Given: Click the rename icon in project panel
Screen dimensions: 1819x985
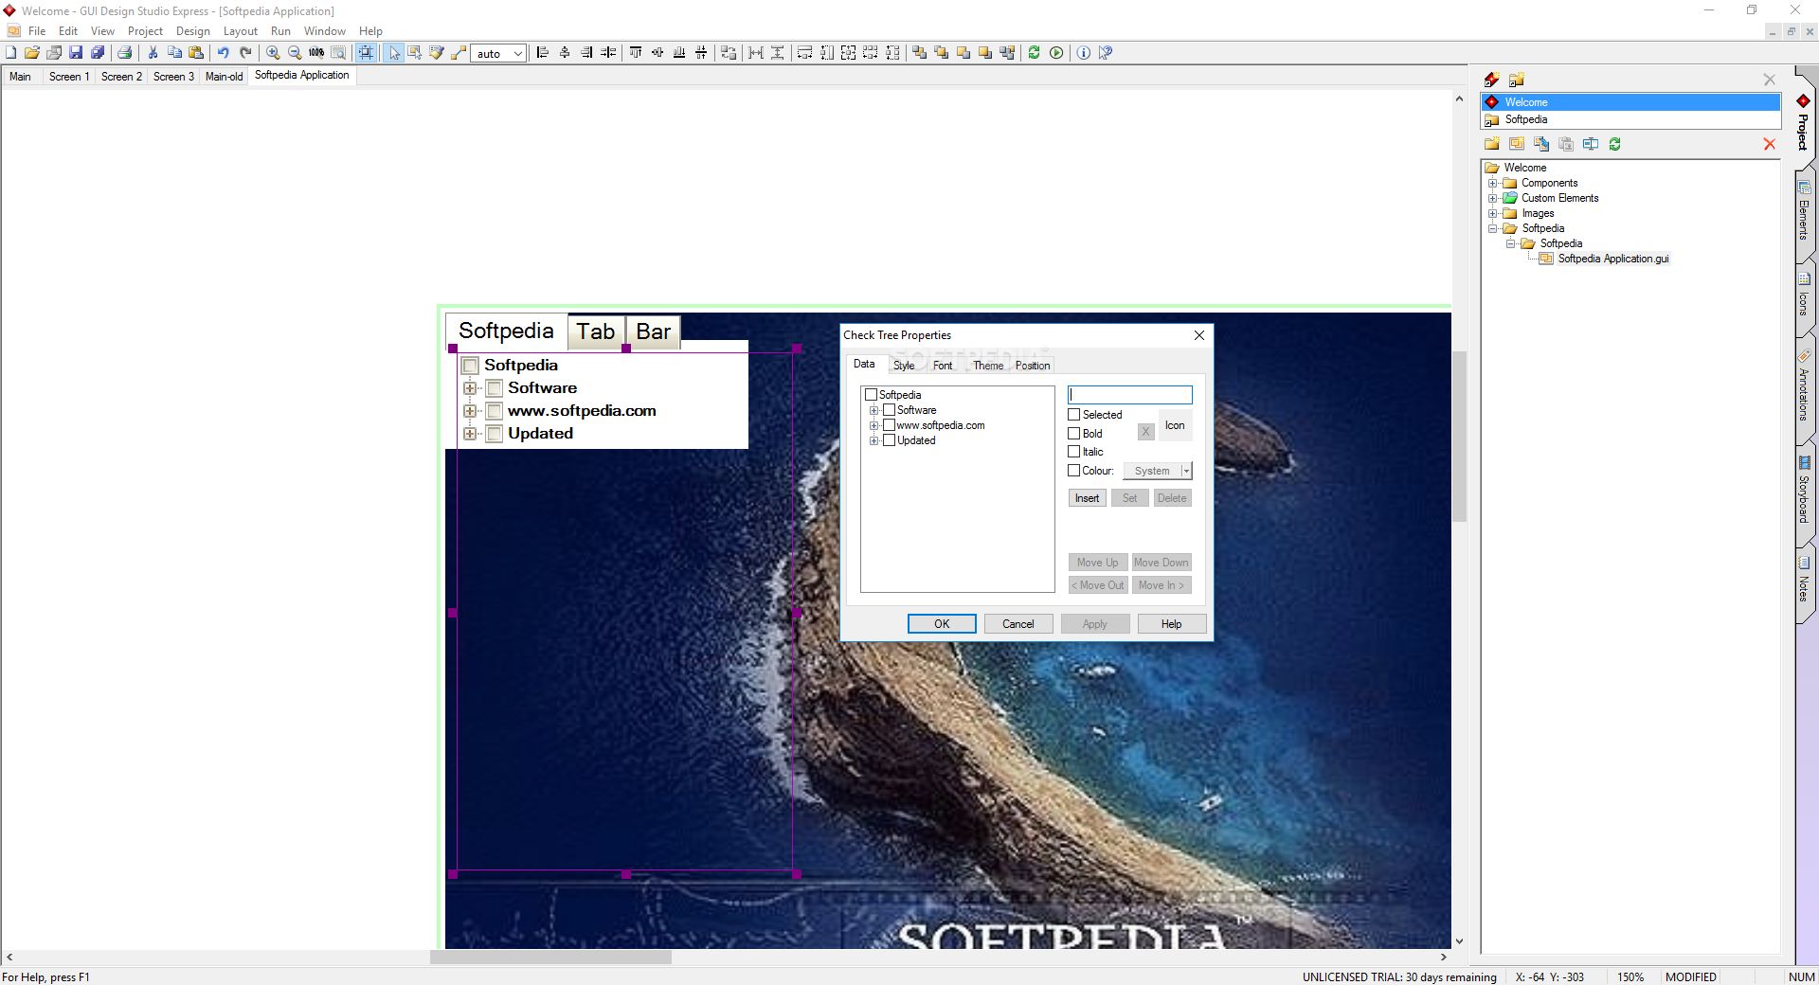Looking at the screenshot, I should [x=1591, y=144].
